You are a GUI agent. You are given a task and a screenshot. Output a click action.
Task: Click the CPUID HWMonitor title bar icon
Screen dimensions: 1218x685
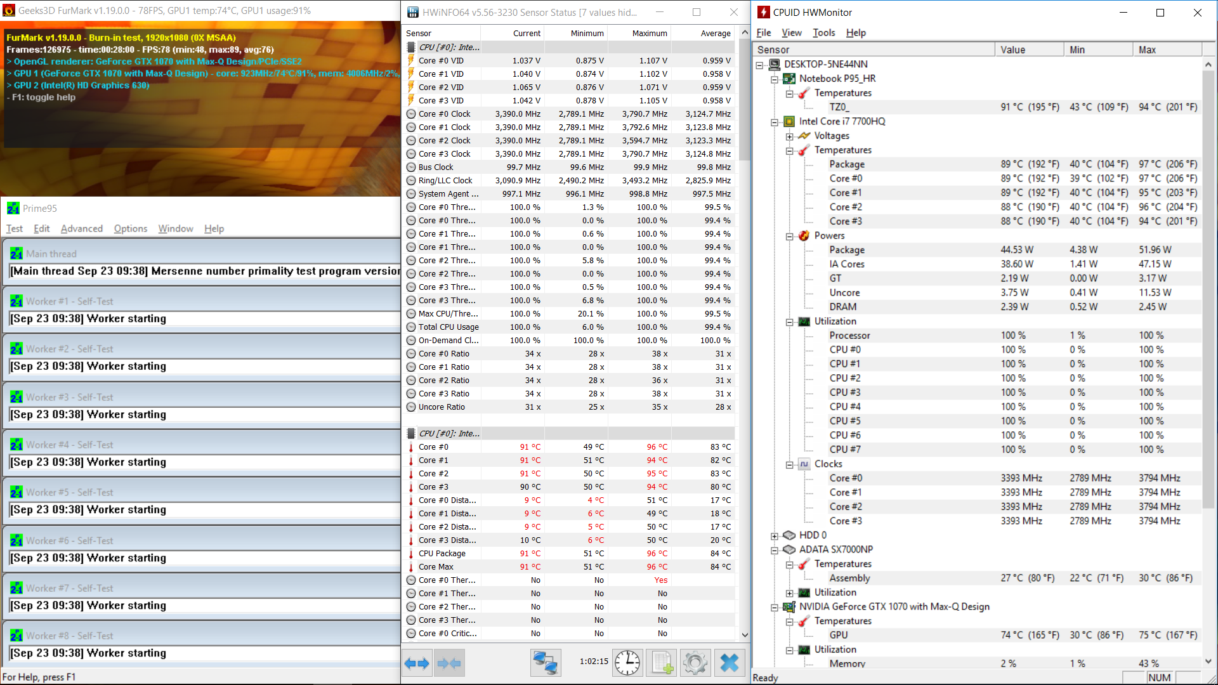764,12
